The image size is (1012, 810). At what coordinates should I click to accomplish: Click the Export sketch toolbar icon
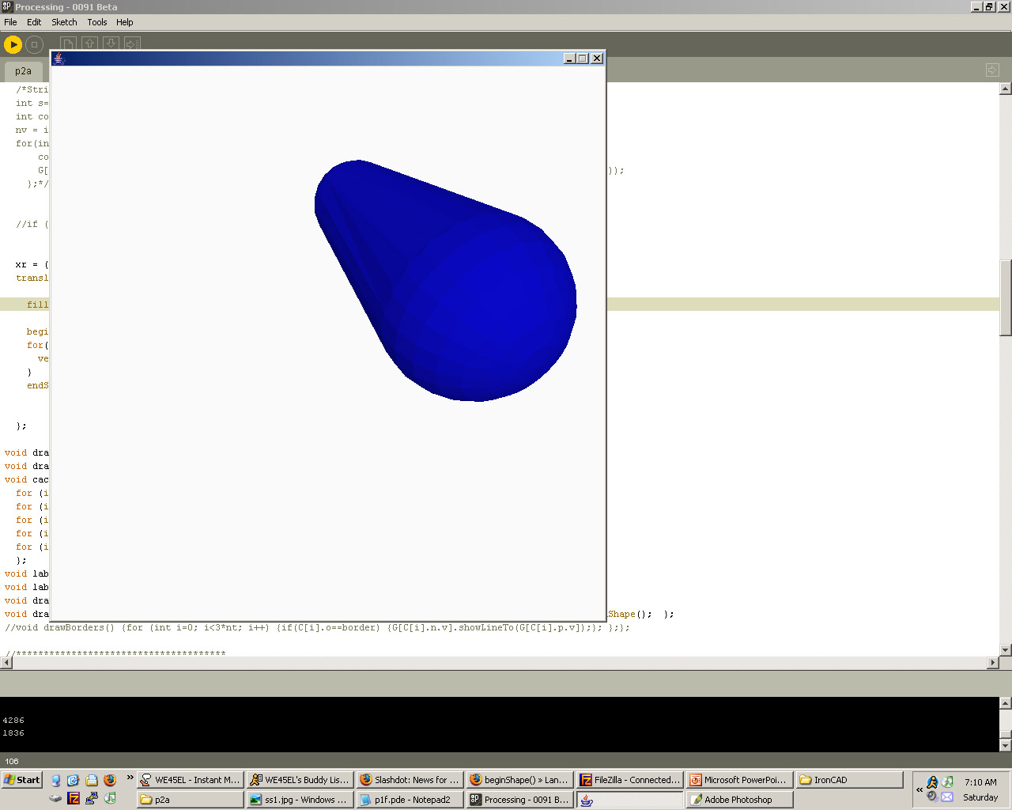click(x=132, y=44)
